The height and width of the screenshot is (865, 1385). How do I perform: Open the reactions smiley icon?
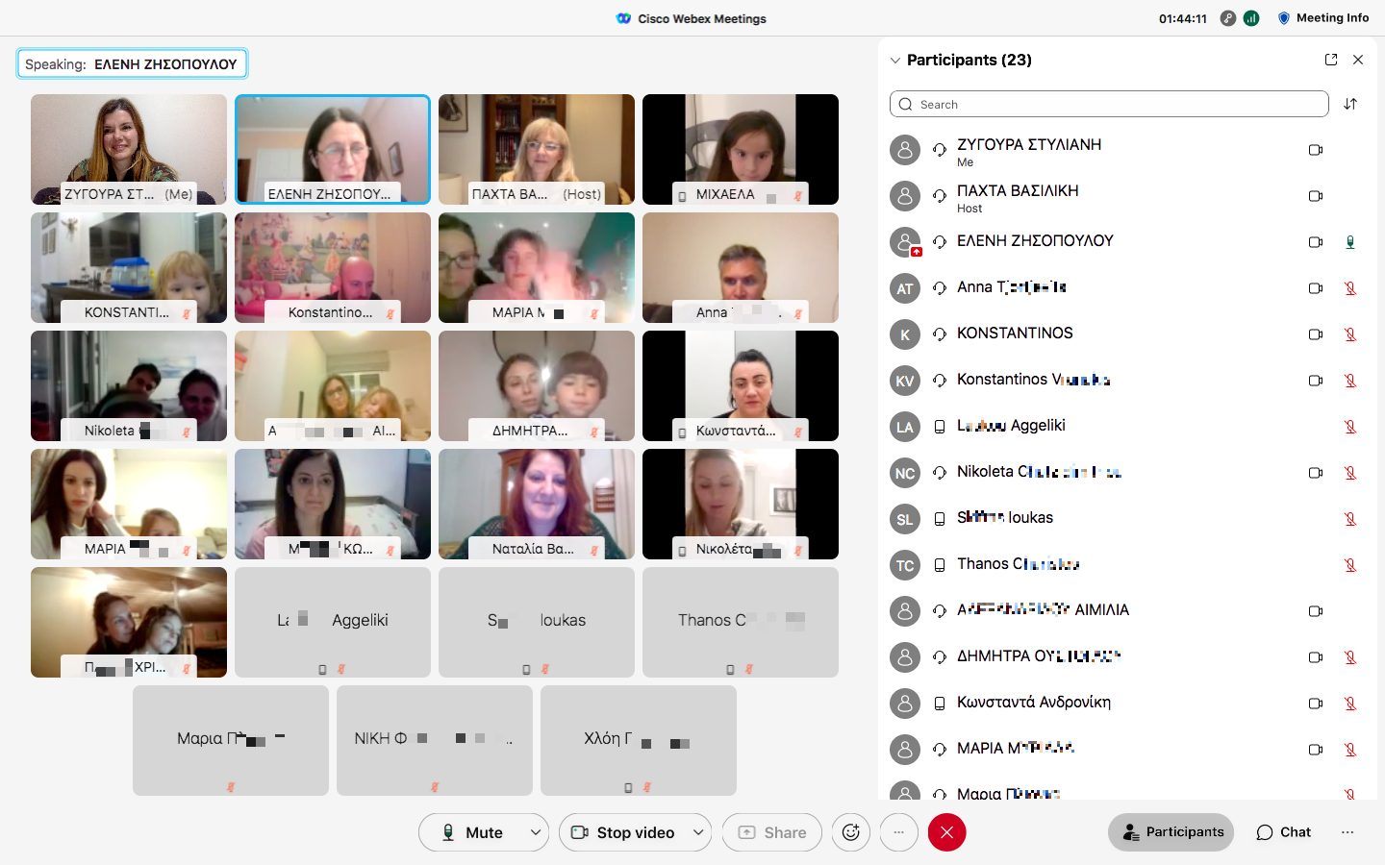pyautogui.click(x=850, y=832)
